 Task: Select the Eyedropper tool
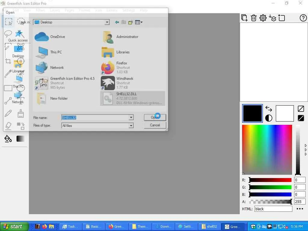[x=8, y=74]
